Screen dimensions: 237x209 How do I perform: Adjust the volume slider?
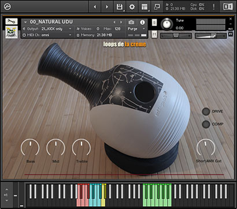[x=210, y=36]
